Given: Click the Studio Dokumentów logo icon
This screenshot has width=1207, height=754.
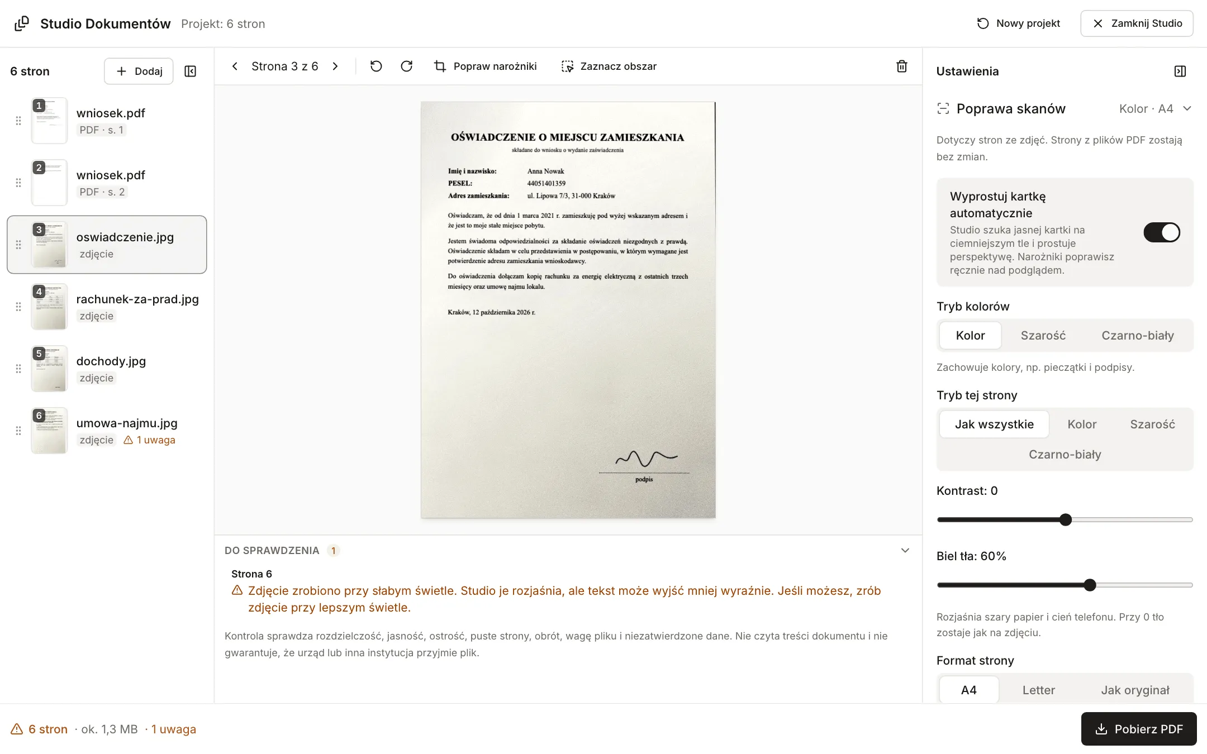Looking at the screenshot, I should [x=22, y=23].
